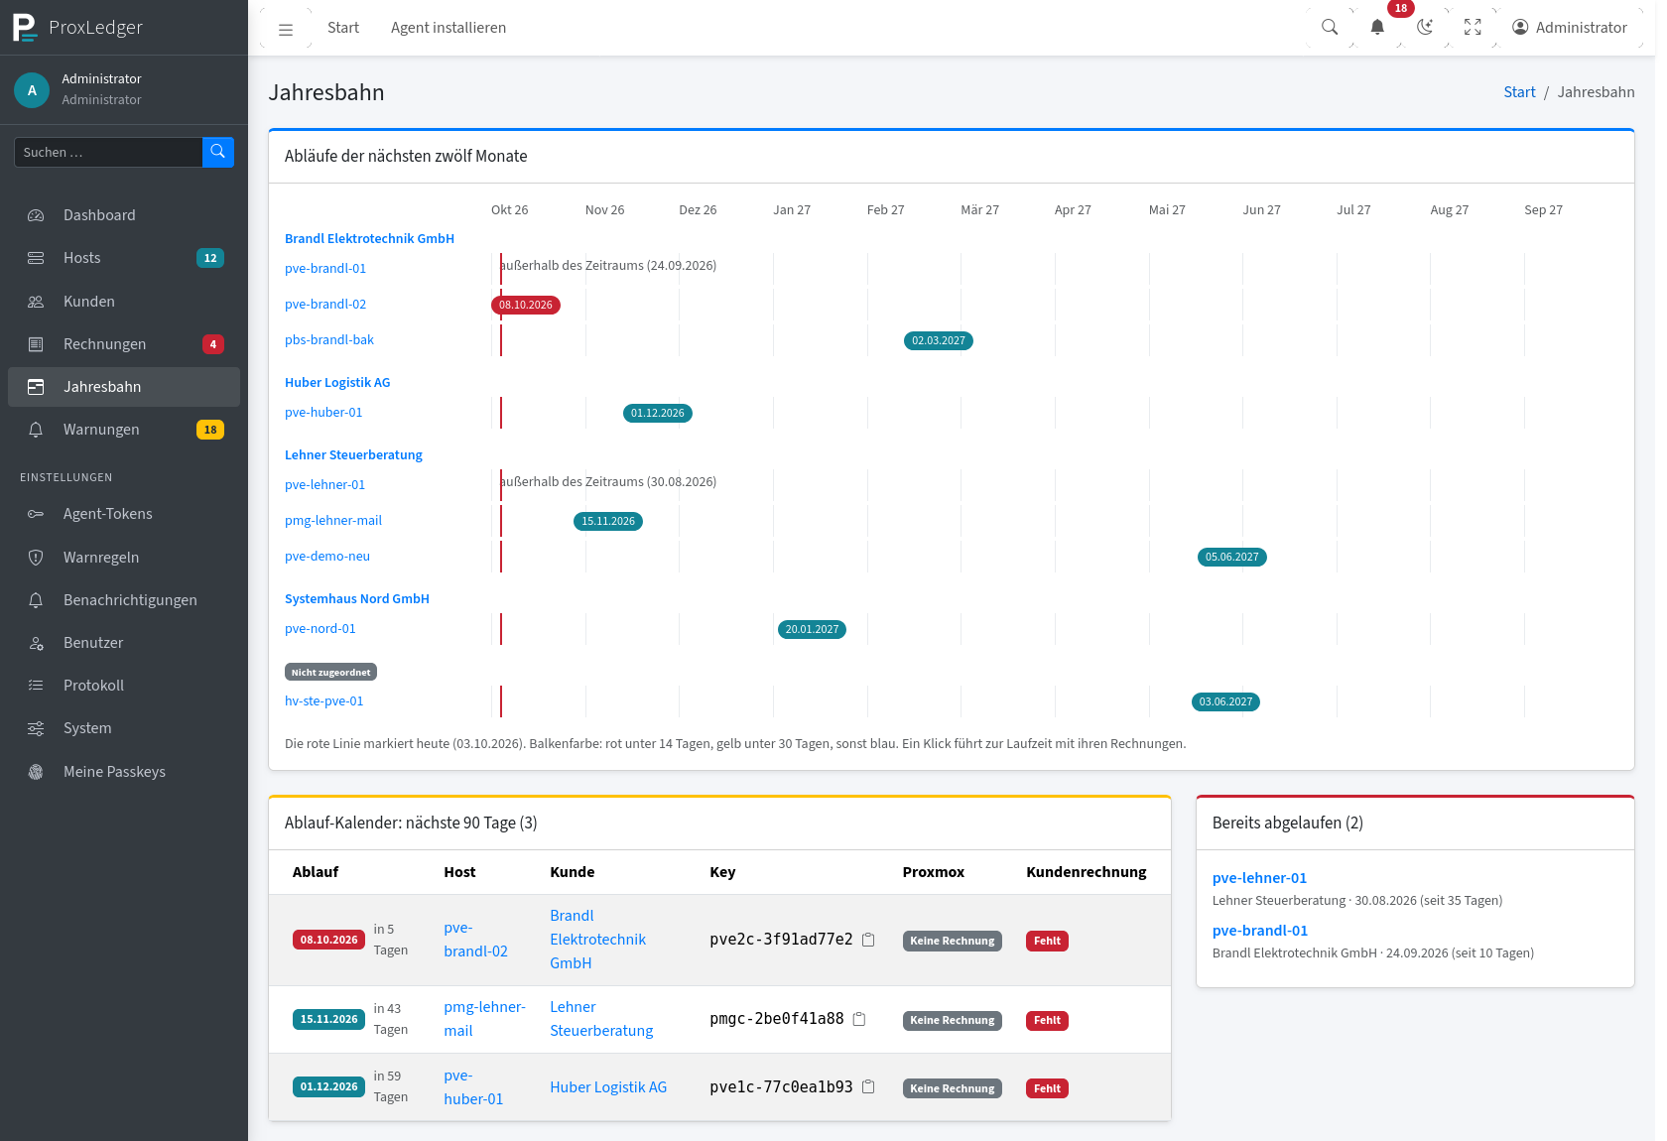This screenshot has height=1141, width=1667.
Task: Toggle dark mode moon icon
Action: [x=1425, y=28]
